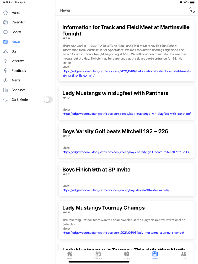Tap the Wi-Fi icon in status bar

point(181,2)
